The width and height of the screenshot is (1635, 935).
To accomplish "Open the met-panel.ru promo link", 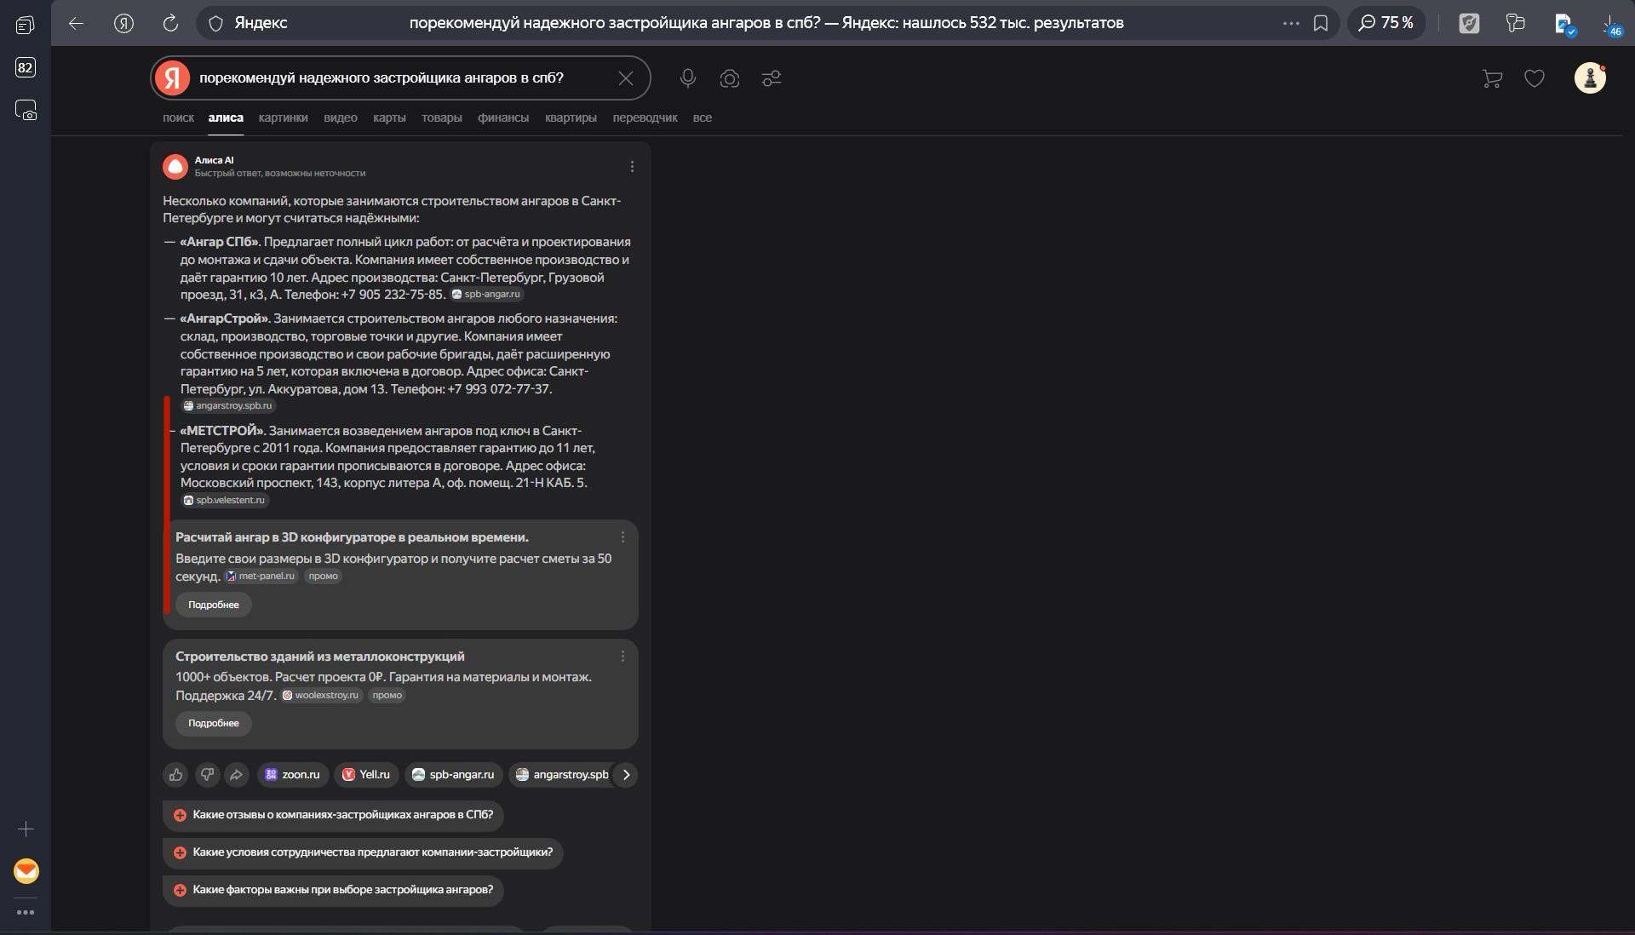I will point(261,576).
